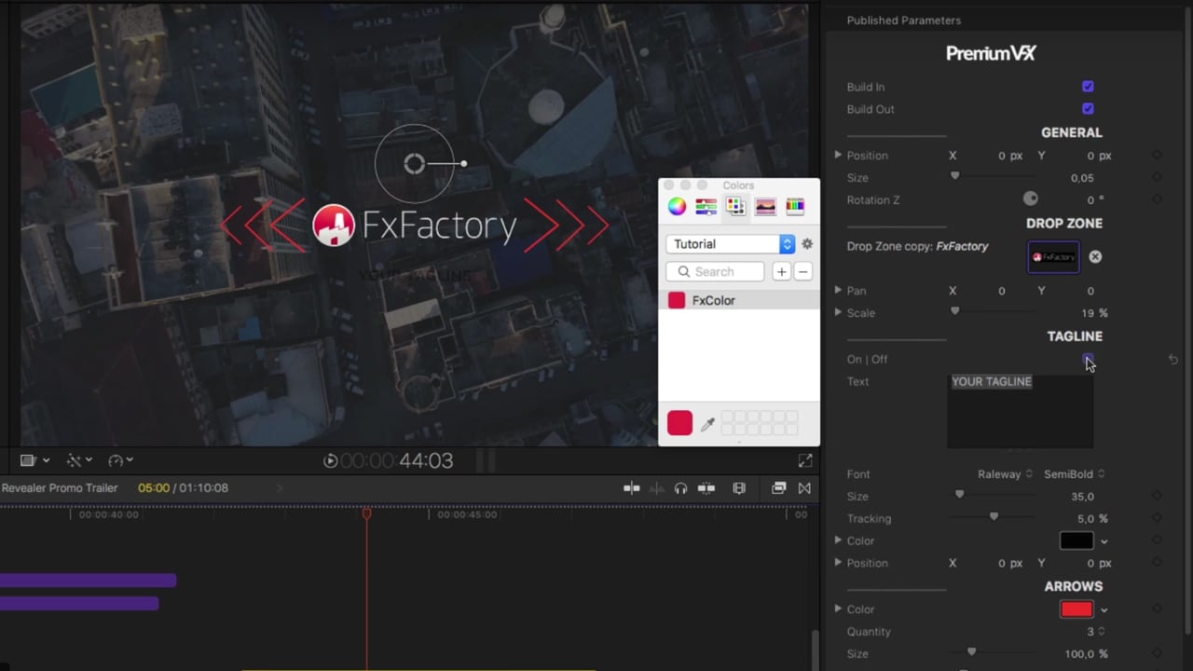The image size is (1193, 671).
Task: Click the Revealer Promo Trailer project name
Action: tap(60, 487)
